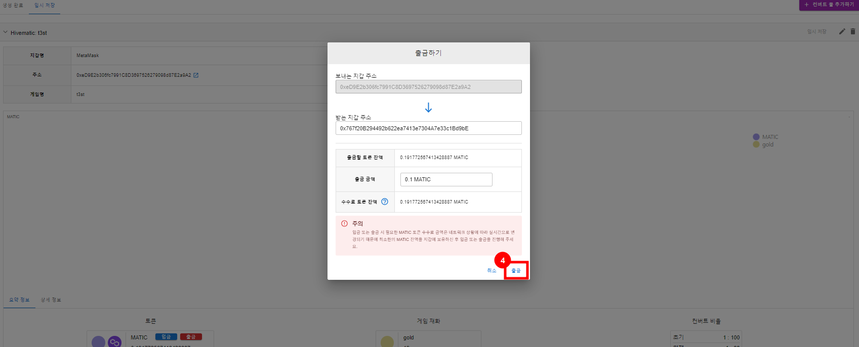859x347 pixels.
Task: Click the disabled 보내는 지갑 주소 field
Action: (x=428, y=87)
